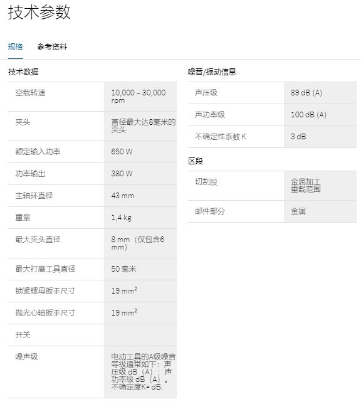361x414 pixels.
Task: Click the 技术参数 heading
Action: click(x=39, y=12)
